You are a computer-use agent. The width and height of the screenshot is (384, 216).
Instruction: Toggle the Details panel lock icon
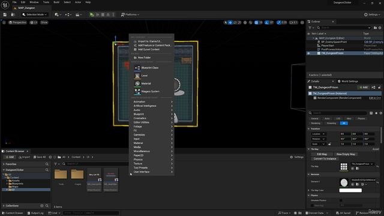click(x=379, y=88)
